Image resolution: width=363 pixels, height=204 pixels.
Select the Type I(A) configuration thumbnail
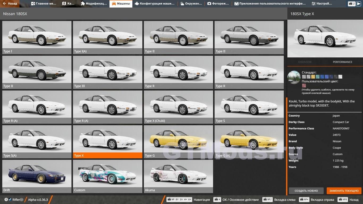click(108, 37)
